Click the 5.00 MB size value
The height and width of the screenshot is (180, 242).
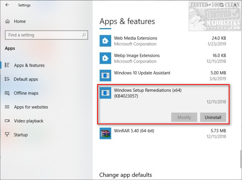click(x=218, y=73)
